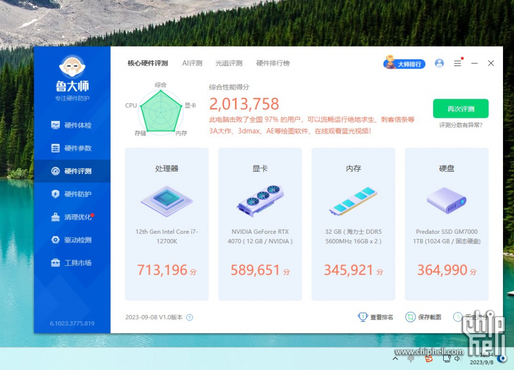
Task: Click the version number 6.1023.3775.819
Action: tap(72, 323)
